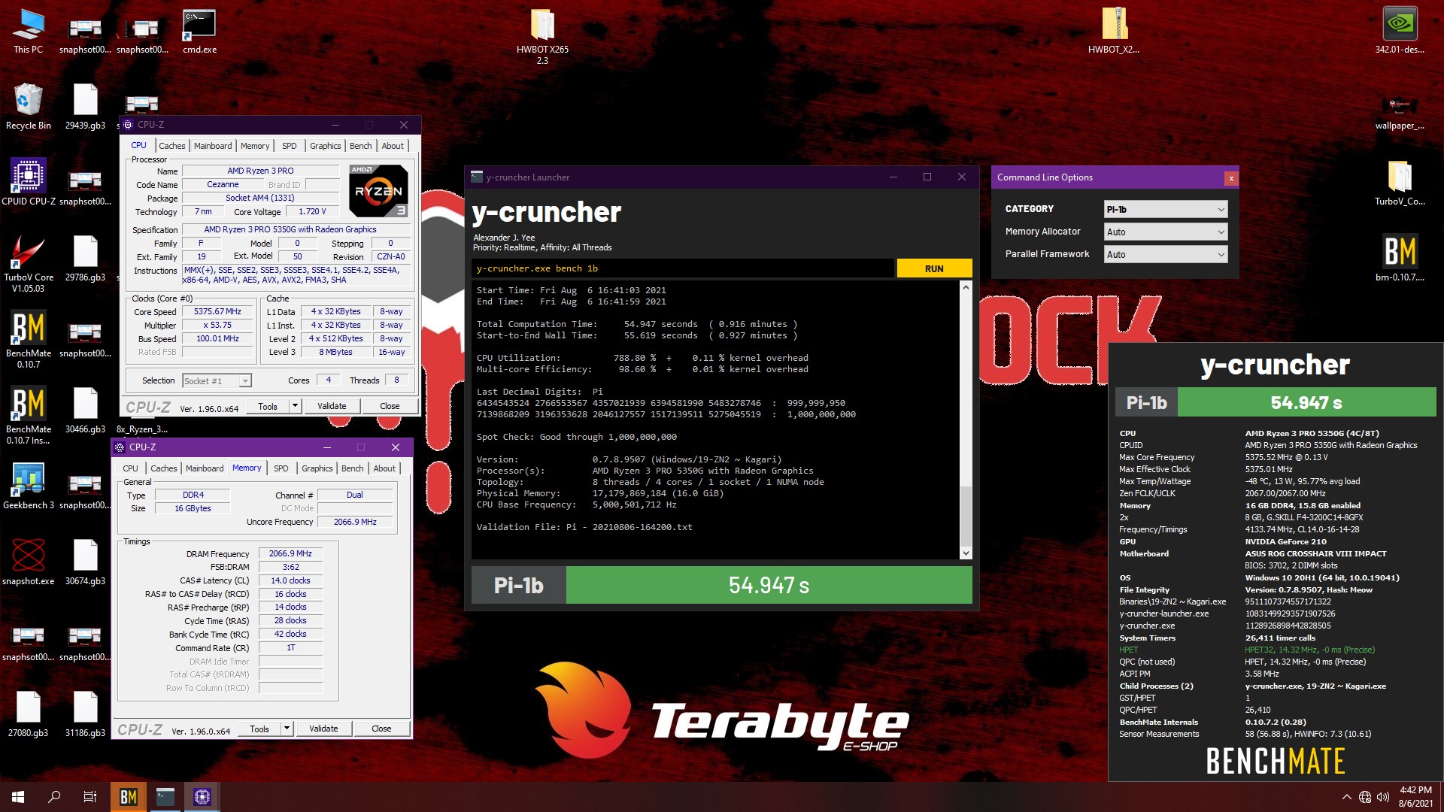Viewport: 1444px width, 812px height.
Task: Click HPET timer line in BenchMate panel
Action: (1246, 650)
